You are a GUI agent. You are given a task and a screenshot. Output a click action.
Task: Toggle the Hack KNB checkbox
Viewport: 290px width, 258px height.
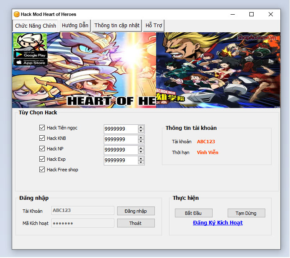42,138
